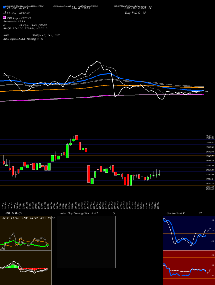
Task: Click the 'Stochastics & RSI' panel title
Action: (184, 213)
